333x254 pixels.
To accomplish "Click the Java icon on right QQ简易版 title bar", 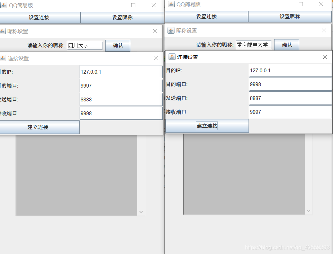I will coord(171,4).
